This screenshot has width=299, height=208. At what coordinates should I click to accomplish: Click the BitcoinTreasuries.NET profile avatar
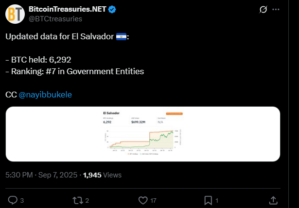point(15,14)
